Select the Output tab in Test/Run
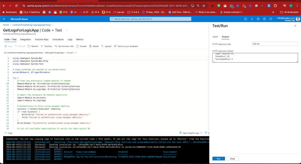 225,37
